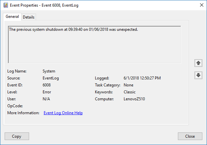Viewport: 207px width, 145px height.
Task: Click the Source value EventLog
Action: click(51, 78)
